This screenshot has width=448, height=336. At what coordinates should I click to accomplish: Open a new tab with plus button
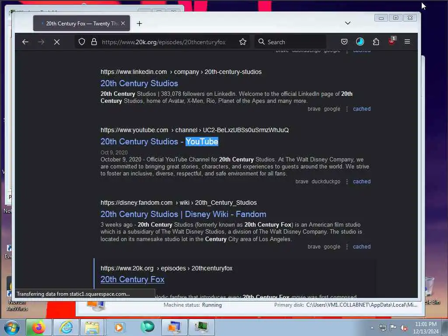click(140, 24)
